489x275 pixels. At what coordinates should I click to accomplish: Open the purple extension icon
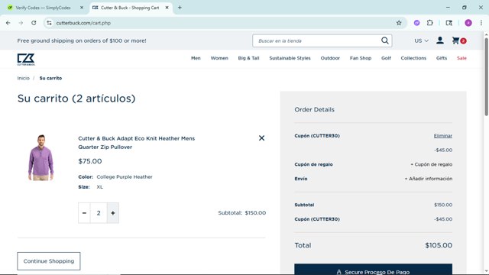tap(416, 23)
